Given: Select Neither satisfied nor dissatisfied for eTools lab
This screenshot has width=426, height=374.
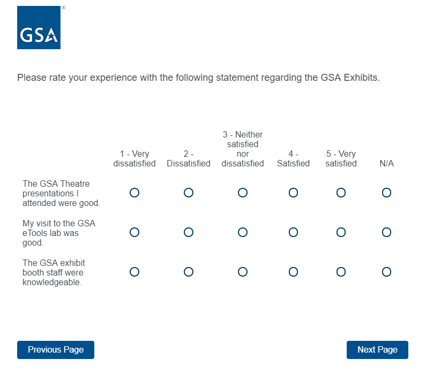Looking at the screenshot, I should 243,232.
